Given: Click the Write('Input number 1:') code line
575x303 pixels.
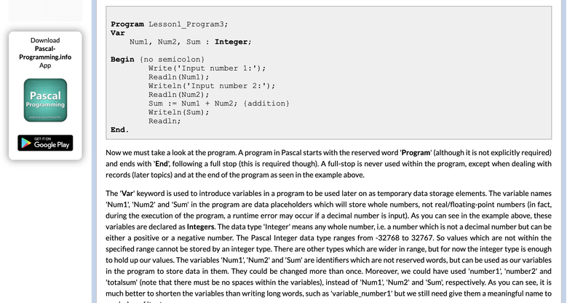Looking at the screenshot, I should tap(207, 68).
